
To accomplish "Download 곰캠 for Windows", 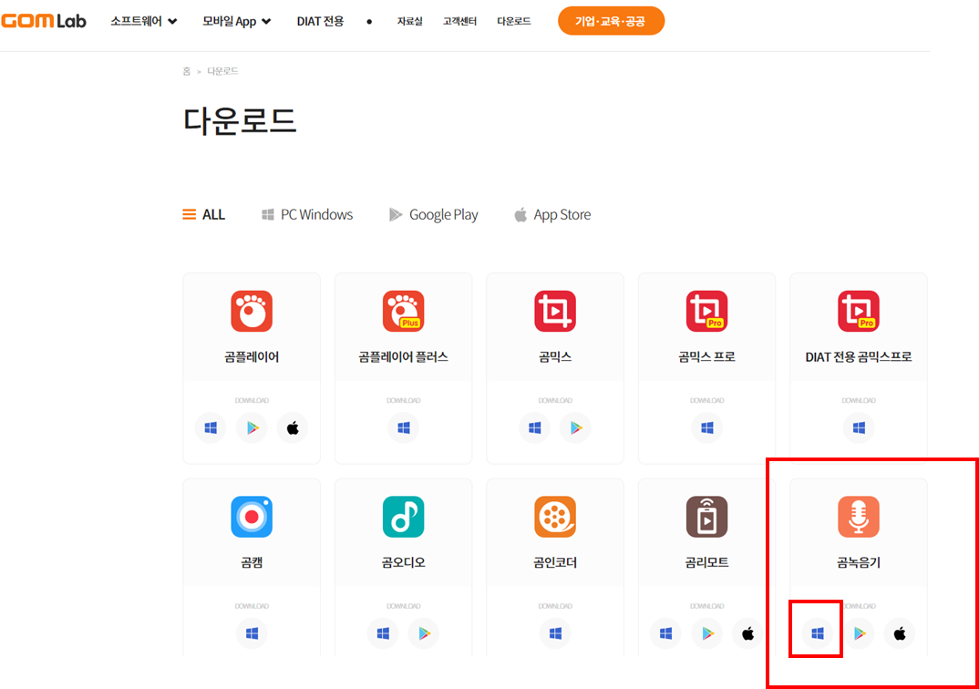I will pos(252,633).
